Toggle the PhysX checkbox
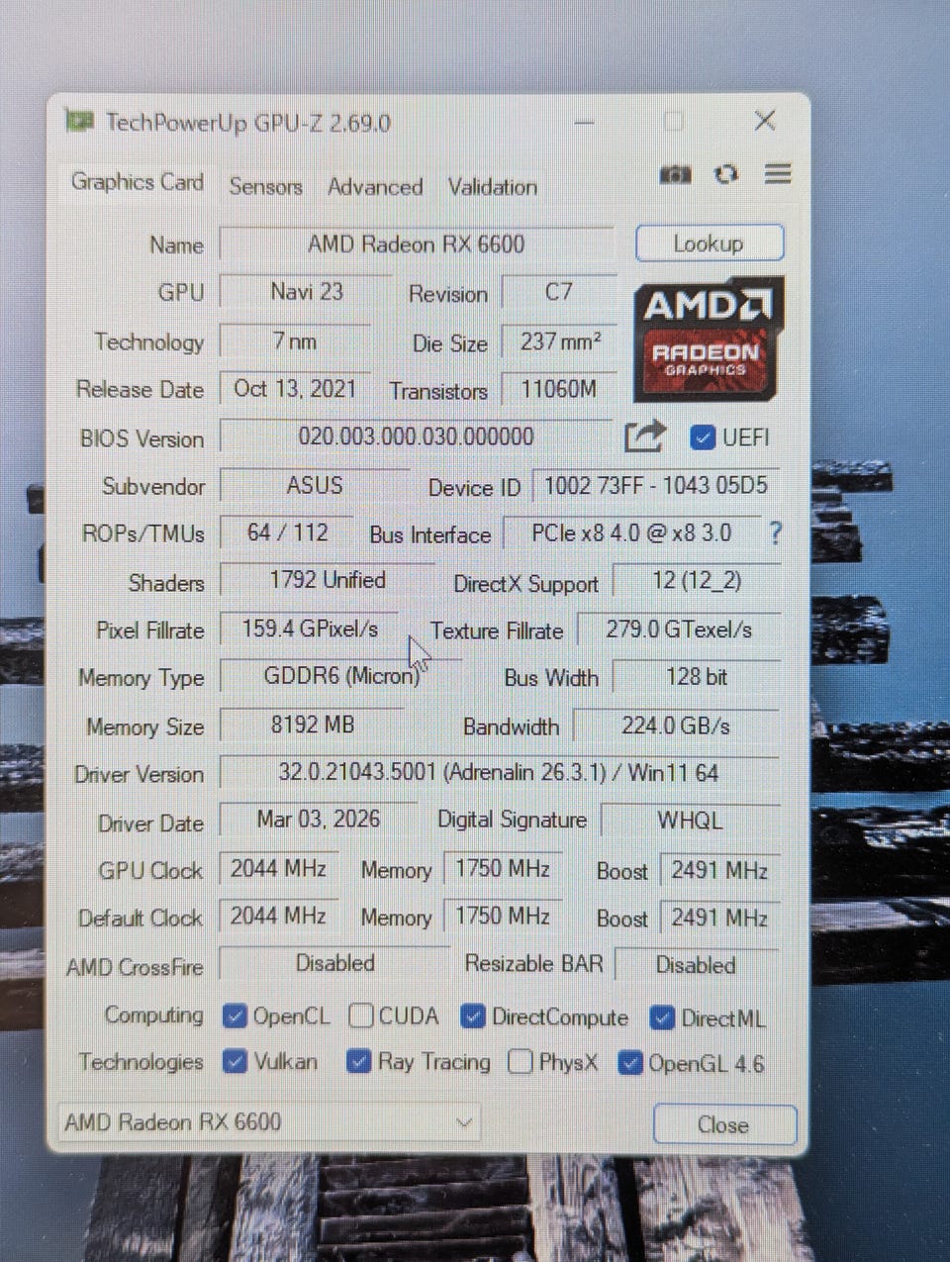 [x=521, y=1062]
